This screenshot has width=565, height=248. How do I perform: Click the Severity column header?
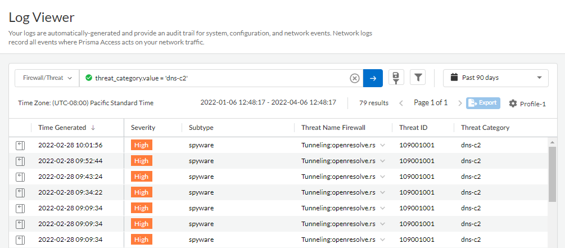pos(143,128)
